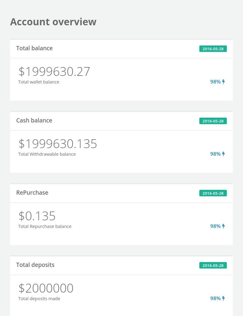Click the $1999630.27 wallet amount
The height and width of the screenshot is (316, 243).
coord(54,72)
